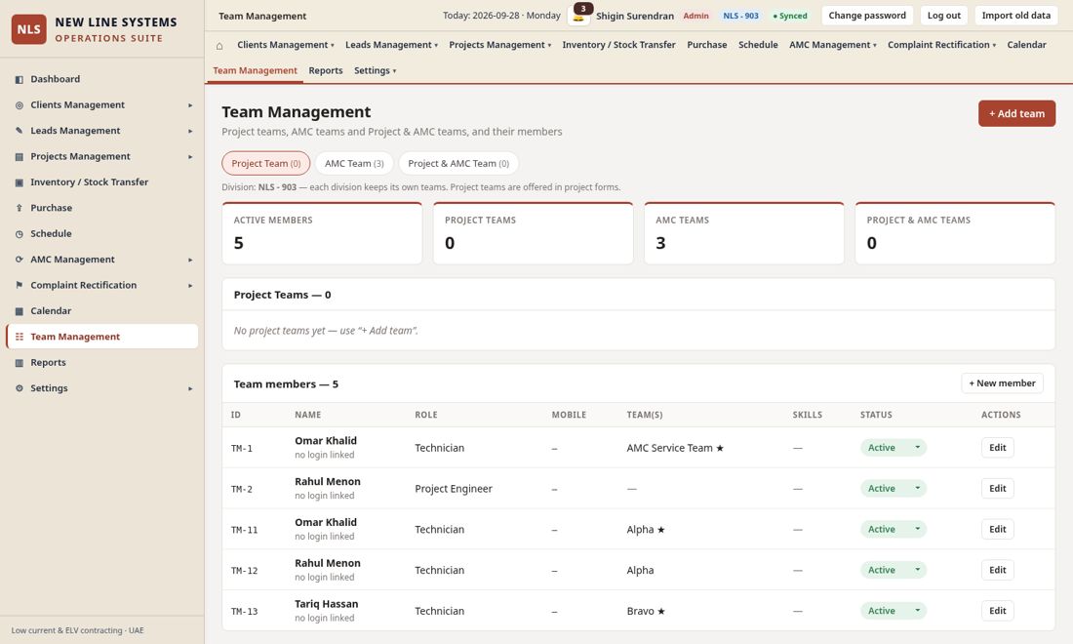Click the Purchase sidebar icon
This screenshot has width=1073, height=644.
click(x=20, y=208)
